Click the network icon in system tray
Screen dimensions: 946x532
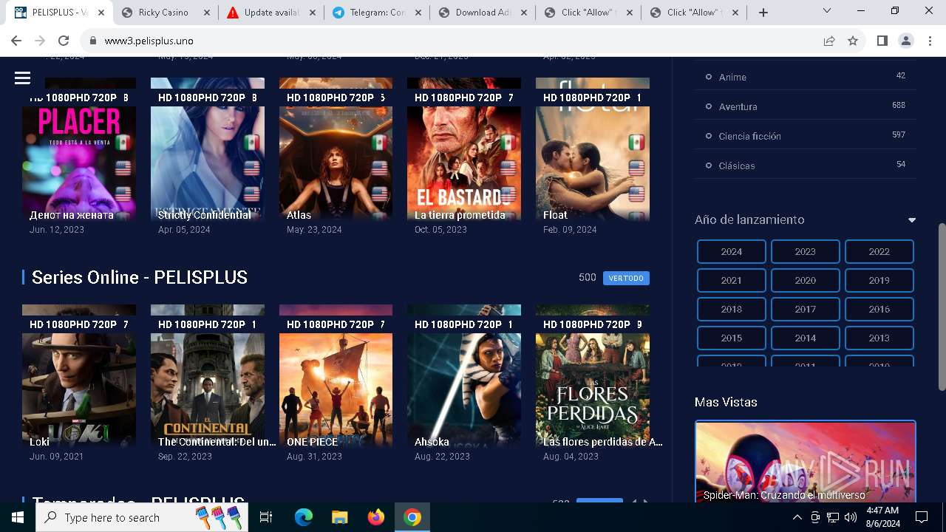pos(833,517)
